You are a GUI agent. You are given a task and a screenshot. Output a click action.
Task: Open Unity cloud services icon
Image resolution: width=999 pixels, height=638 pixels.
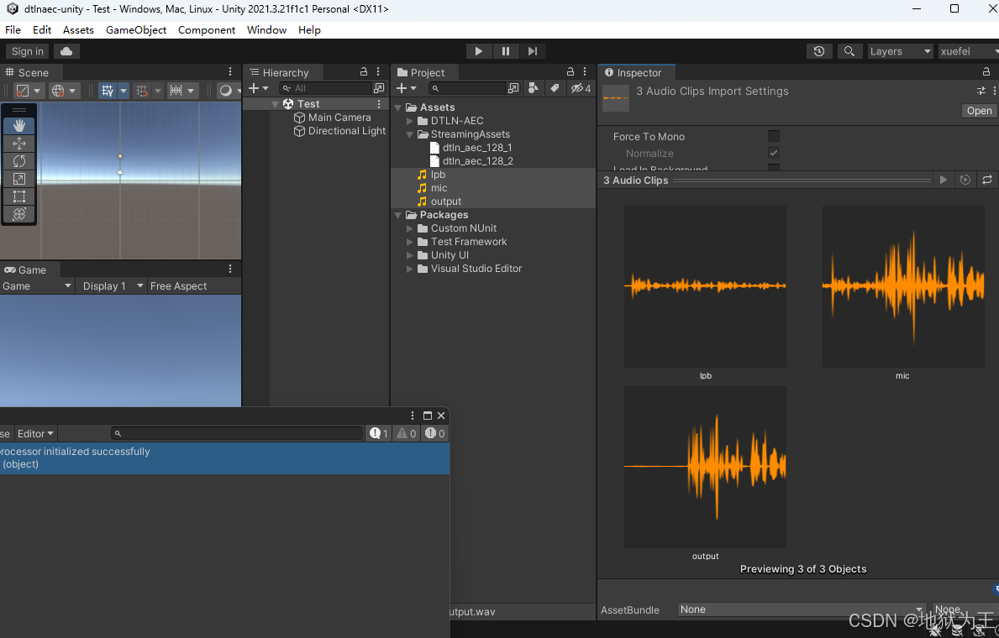66,51
